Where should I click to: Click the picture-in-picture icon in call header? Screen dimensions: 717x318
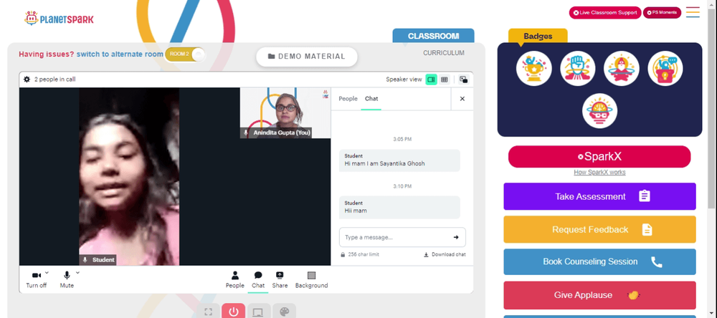[x=464, y=79]
